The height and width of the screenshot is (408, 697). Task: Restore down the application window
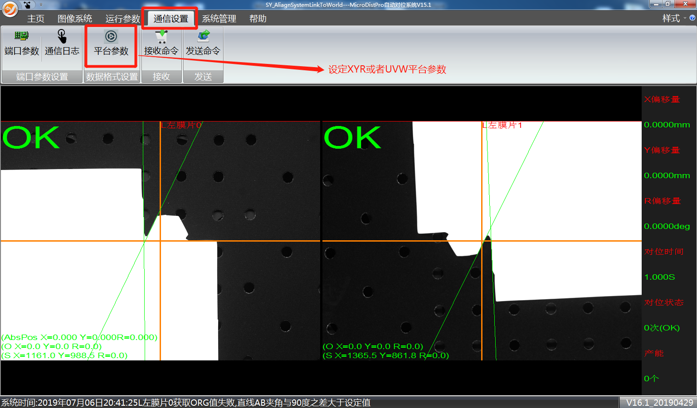[x=668, y=4]
